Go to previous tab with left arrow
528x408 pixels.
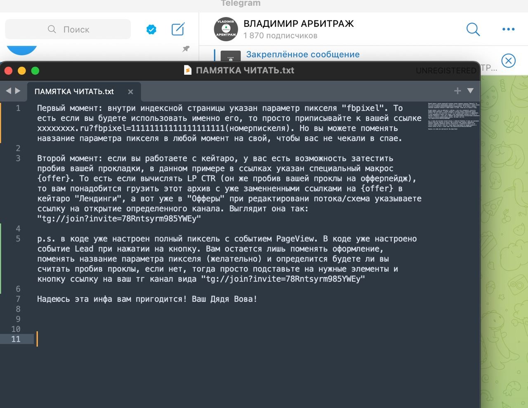[x=8, y=91]
